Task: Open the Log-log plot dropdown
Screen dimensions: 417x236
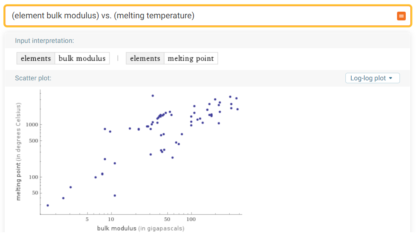Action: pos(372,78)
